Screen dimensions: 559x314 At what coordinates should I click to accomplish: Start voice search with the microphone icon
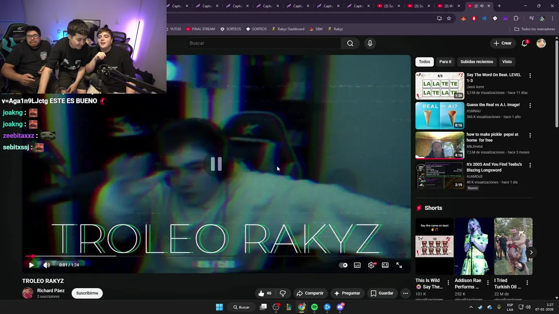point(370,43)
